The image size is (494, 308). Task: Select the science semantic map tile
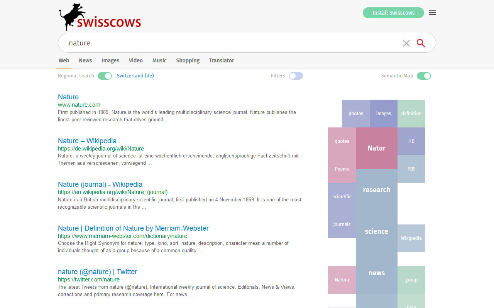(377, 231)
